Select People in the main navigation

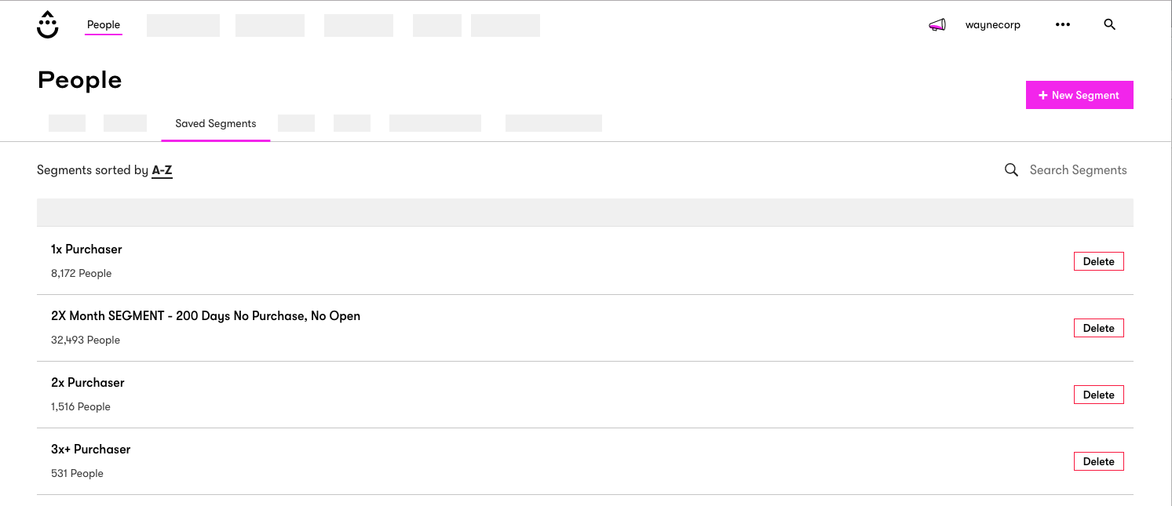click(x=103, y=24)
